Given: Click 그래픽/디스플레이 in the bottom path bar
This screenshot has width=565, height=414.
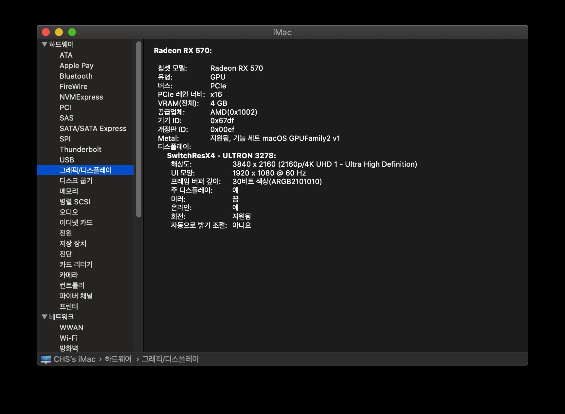Looking at the screenshot, I should click(x=170, y=359).
